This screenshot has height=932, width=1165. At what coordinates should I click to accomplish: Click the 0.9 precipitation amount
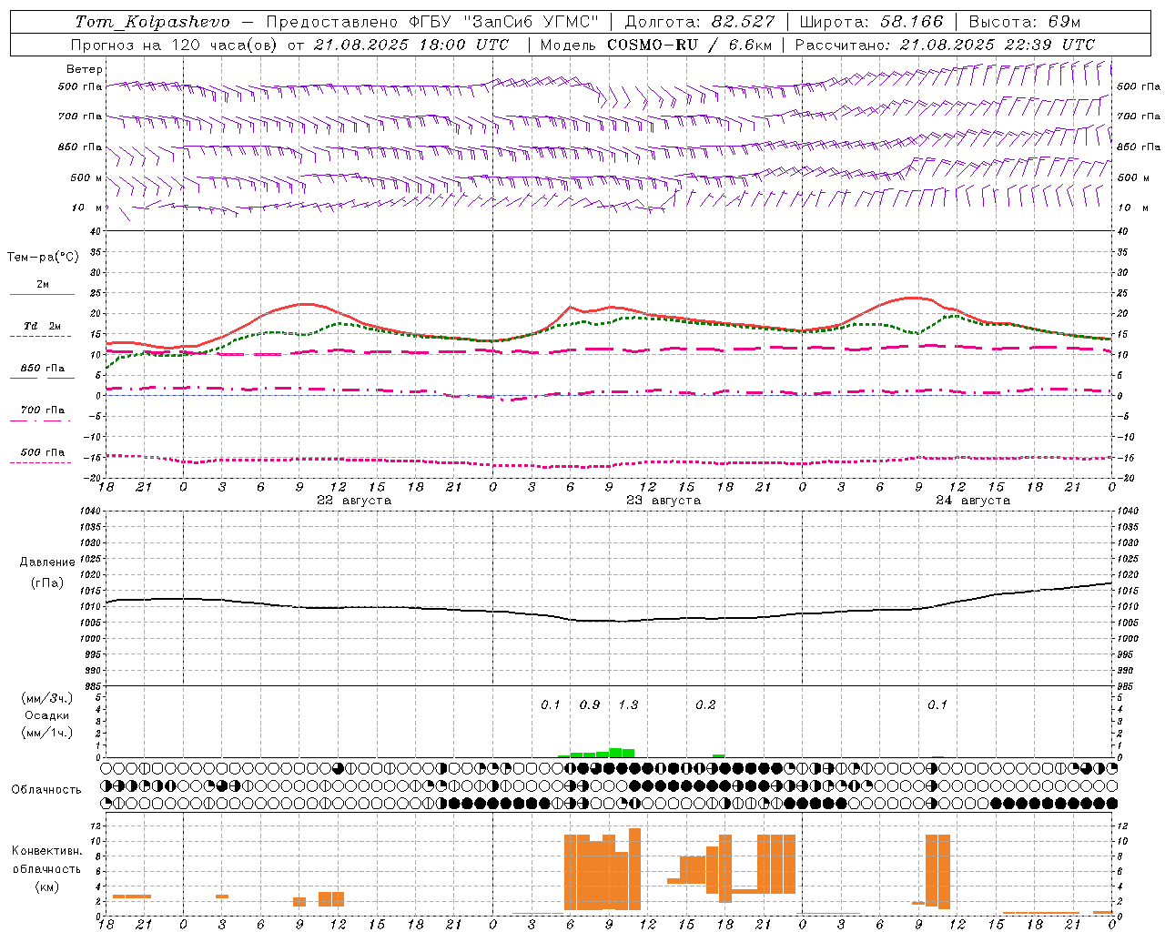click(x=589, y=704)
